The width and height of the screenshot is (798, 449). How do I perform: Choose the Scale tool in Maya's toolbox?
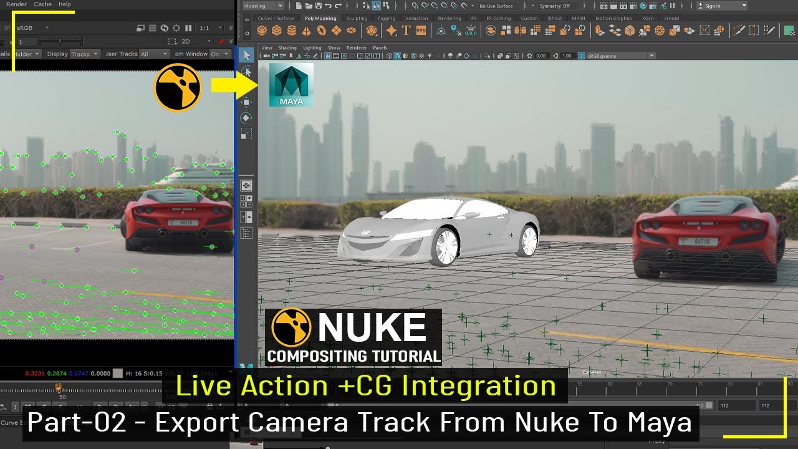(x=246, y=133)
